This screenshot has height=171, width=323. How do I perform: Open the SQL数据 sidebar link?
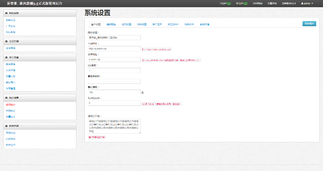pyautogui.click(x=11, y=32)
